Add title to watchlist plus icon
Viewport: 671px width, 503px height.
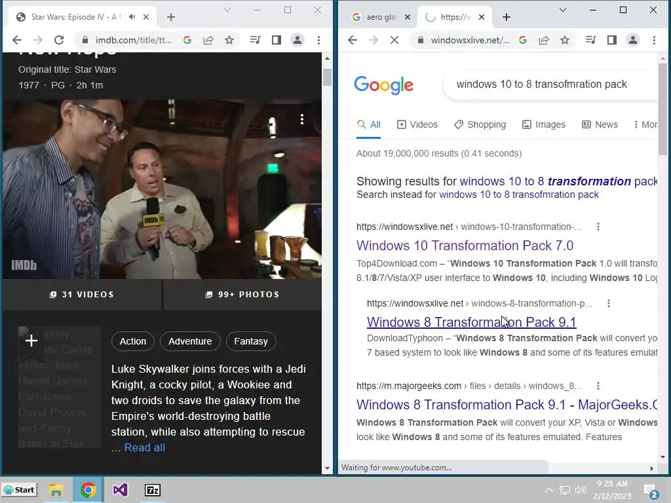click(31, 341)
